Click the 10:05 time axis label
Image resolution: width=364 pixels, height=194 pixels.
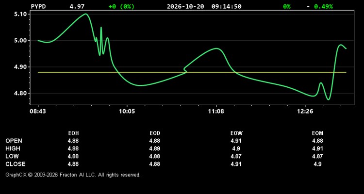(127, 112)
